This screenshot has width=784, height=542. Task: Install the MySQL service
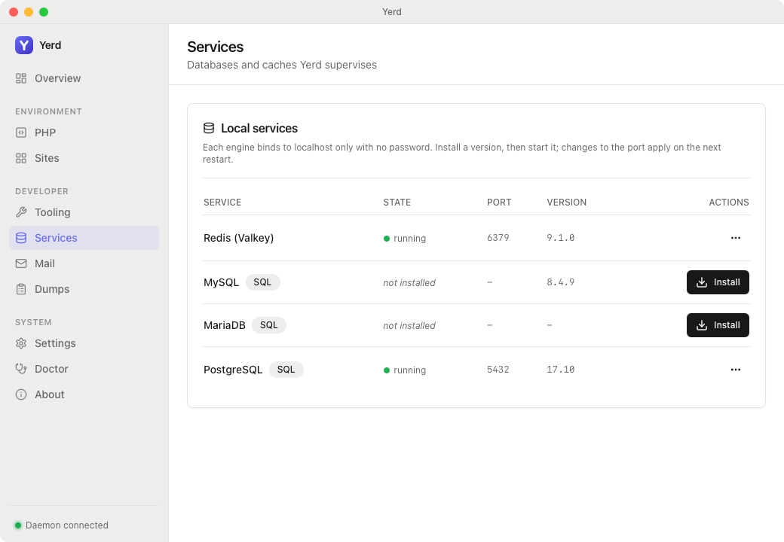point(718,282)
